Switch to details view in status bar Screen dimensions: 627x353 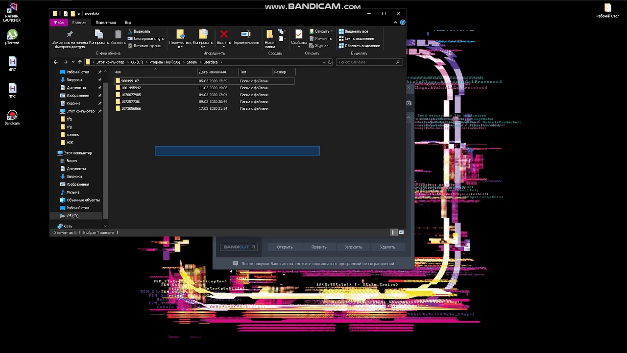tap(393, 232)
